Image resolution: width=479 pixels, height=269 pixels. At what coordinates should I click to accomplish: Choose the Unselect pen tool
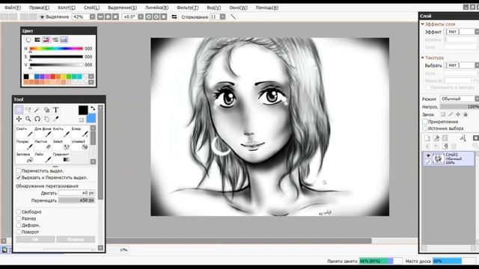pyautogui.click(x=80, y=145)
